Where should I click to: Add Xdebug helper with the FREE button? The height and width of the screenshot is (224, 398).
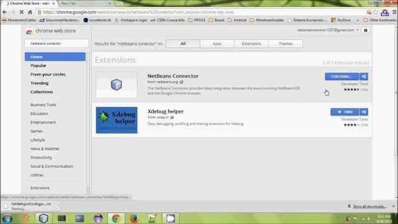coord(345,112)
